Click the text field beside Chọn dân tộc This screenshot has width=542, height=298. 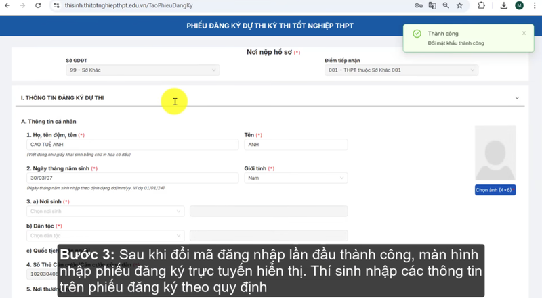point(268,236)
